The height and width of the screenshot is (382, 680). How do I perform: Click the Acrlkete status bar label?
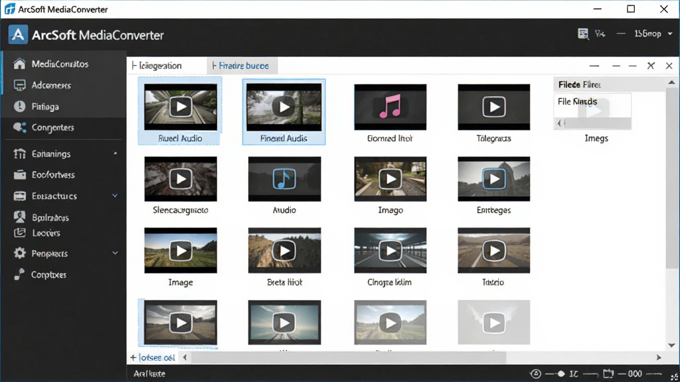pos(149,373)
